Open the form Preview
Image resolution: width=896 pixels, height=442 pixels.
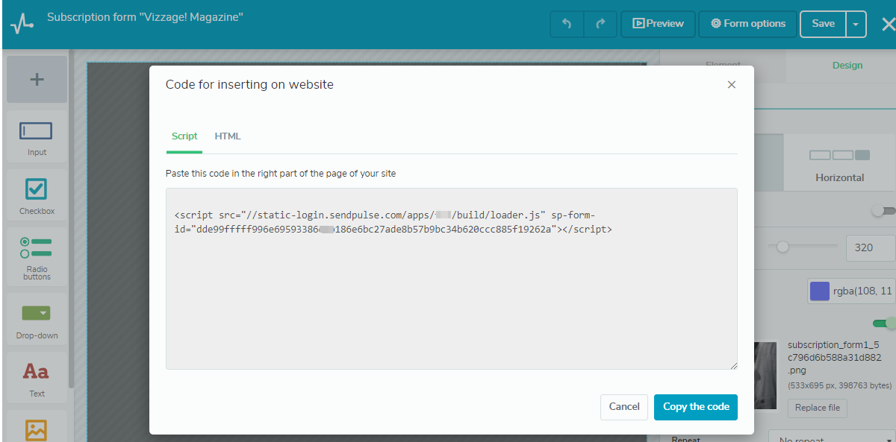(658, 24)
